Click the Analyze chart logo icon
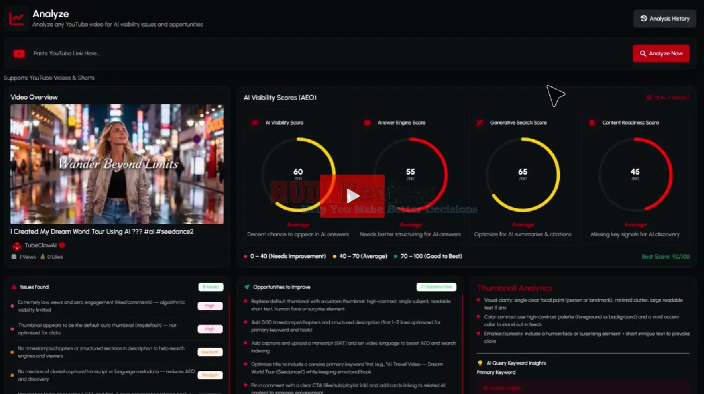The height and width of the screenshot is (394, 704). click(16, 19)
